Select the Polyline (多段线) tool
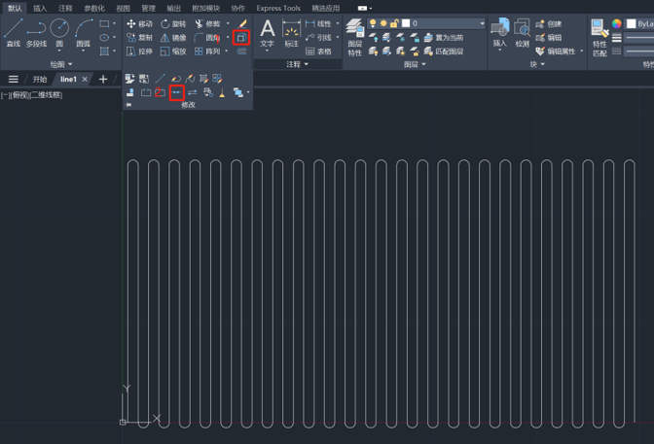The image size is (654, 444). [x=36, y=32]
